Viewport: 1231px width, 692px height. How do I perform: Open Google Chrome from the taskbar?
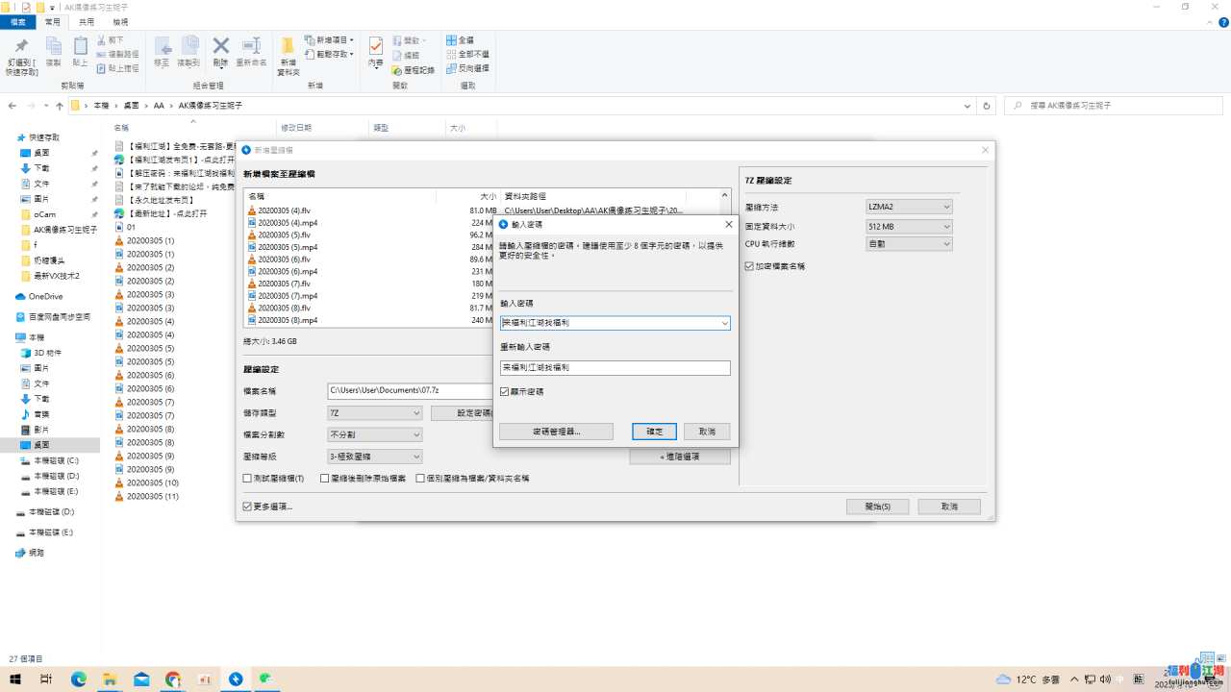(x=173, y=680)
